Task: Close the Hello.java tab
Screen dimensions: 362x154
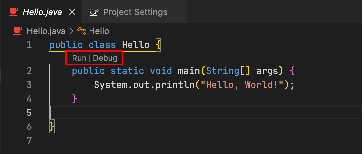Action: coord(72,12)
